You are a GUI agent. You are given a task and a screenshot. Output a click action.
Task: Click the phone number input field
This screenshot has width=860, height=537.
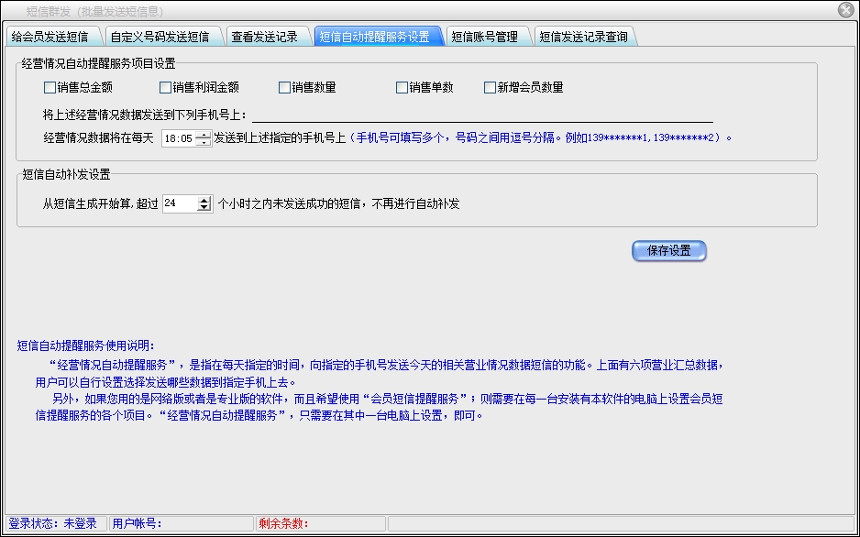482,114
